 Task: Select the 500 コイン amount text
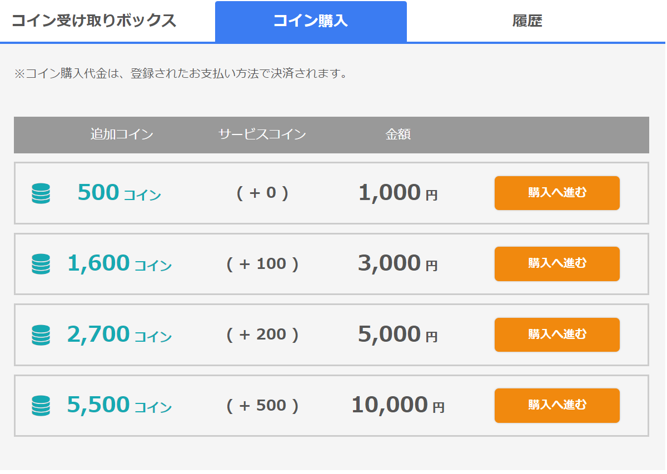pos(119,193)
